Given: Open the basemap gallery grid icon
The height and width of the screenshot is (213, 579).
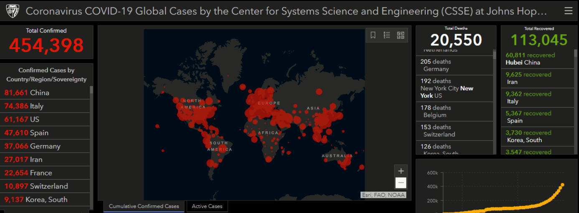Looking at the screenshot, I should pyautogui.click(x=401, y=35).
